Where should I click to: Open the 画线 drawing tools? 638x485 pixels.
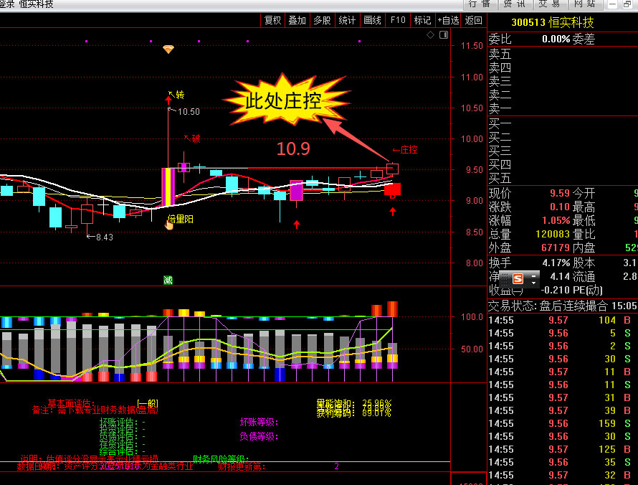(x=372, y=20)
